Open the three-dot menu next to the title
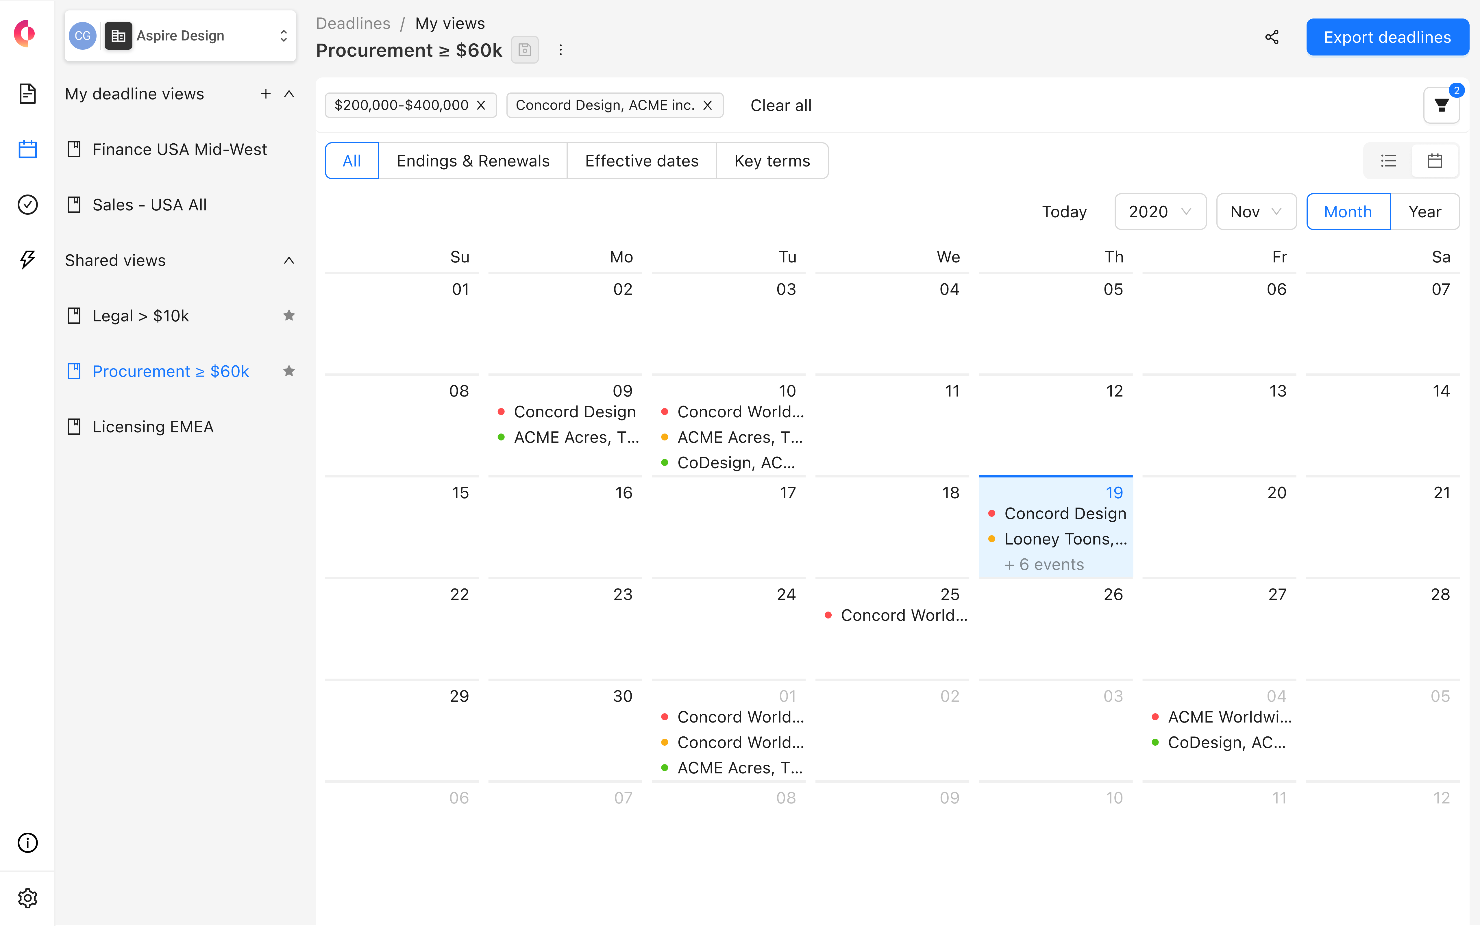Image resolution: width=1480 pixels, height=926 pixels. [x=560, y=50]
